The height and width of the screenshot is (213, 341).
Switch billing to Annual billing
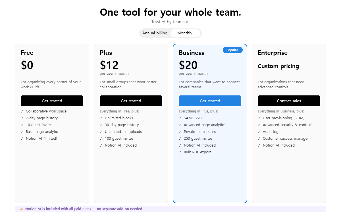click(x=155, y=33)
